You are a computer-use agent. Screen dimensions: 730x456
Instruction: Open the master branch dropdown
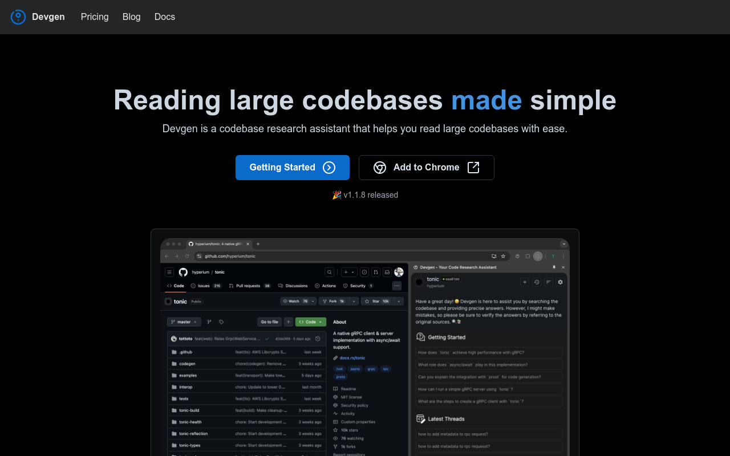tap(184, 322)
